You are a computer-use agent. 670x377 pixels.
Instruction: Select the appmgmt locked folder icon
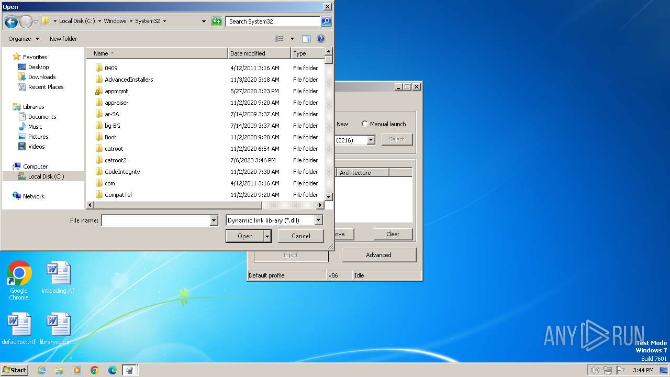(99, 91)
